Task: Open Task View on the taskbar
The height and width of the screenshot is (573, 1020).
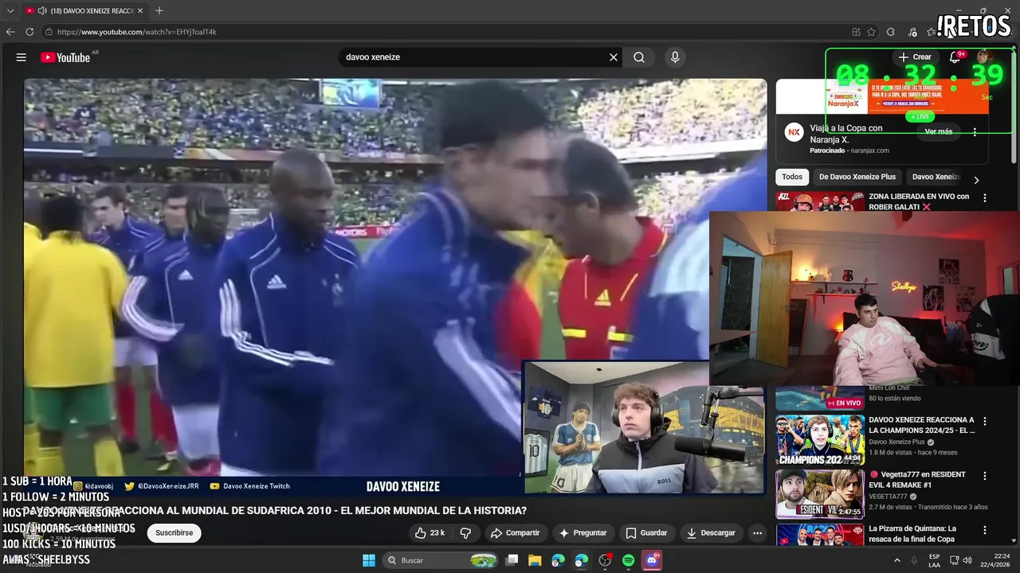Action: (x=512, y=560)
